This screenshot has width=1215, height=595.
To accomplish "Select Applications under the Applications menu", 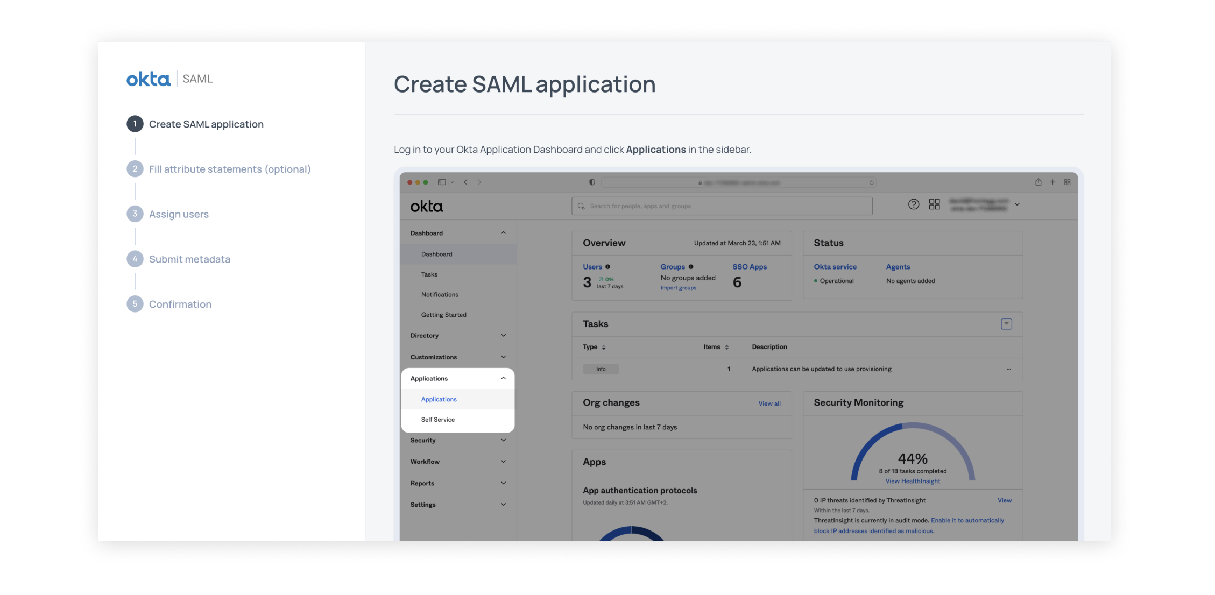I will pos(439,399).
